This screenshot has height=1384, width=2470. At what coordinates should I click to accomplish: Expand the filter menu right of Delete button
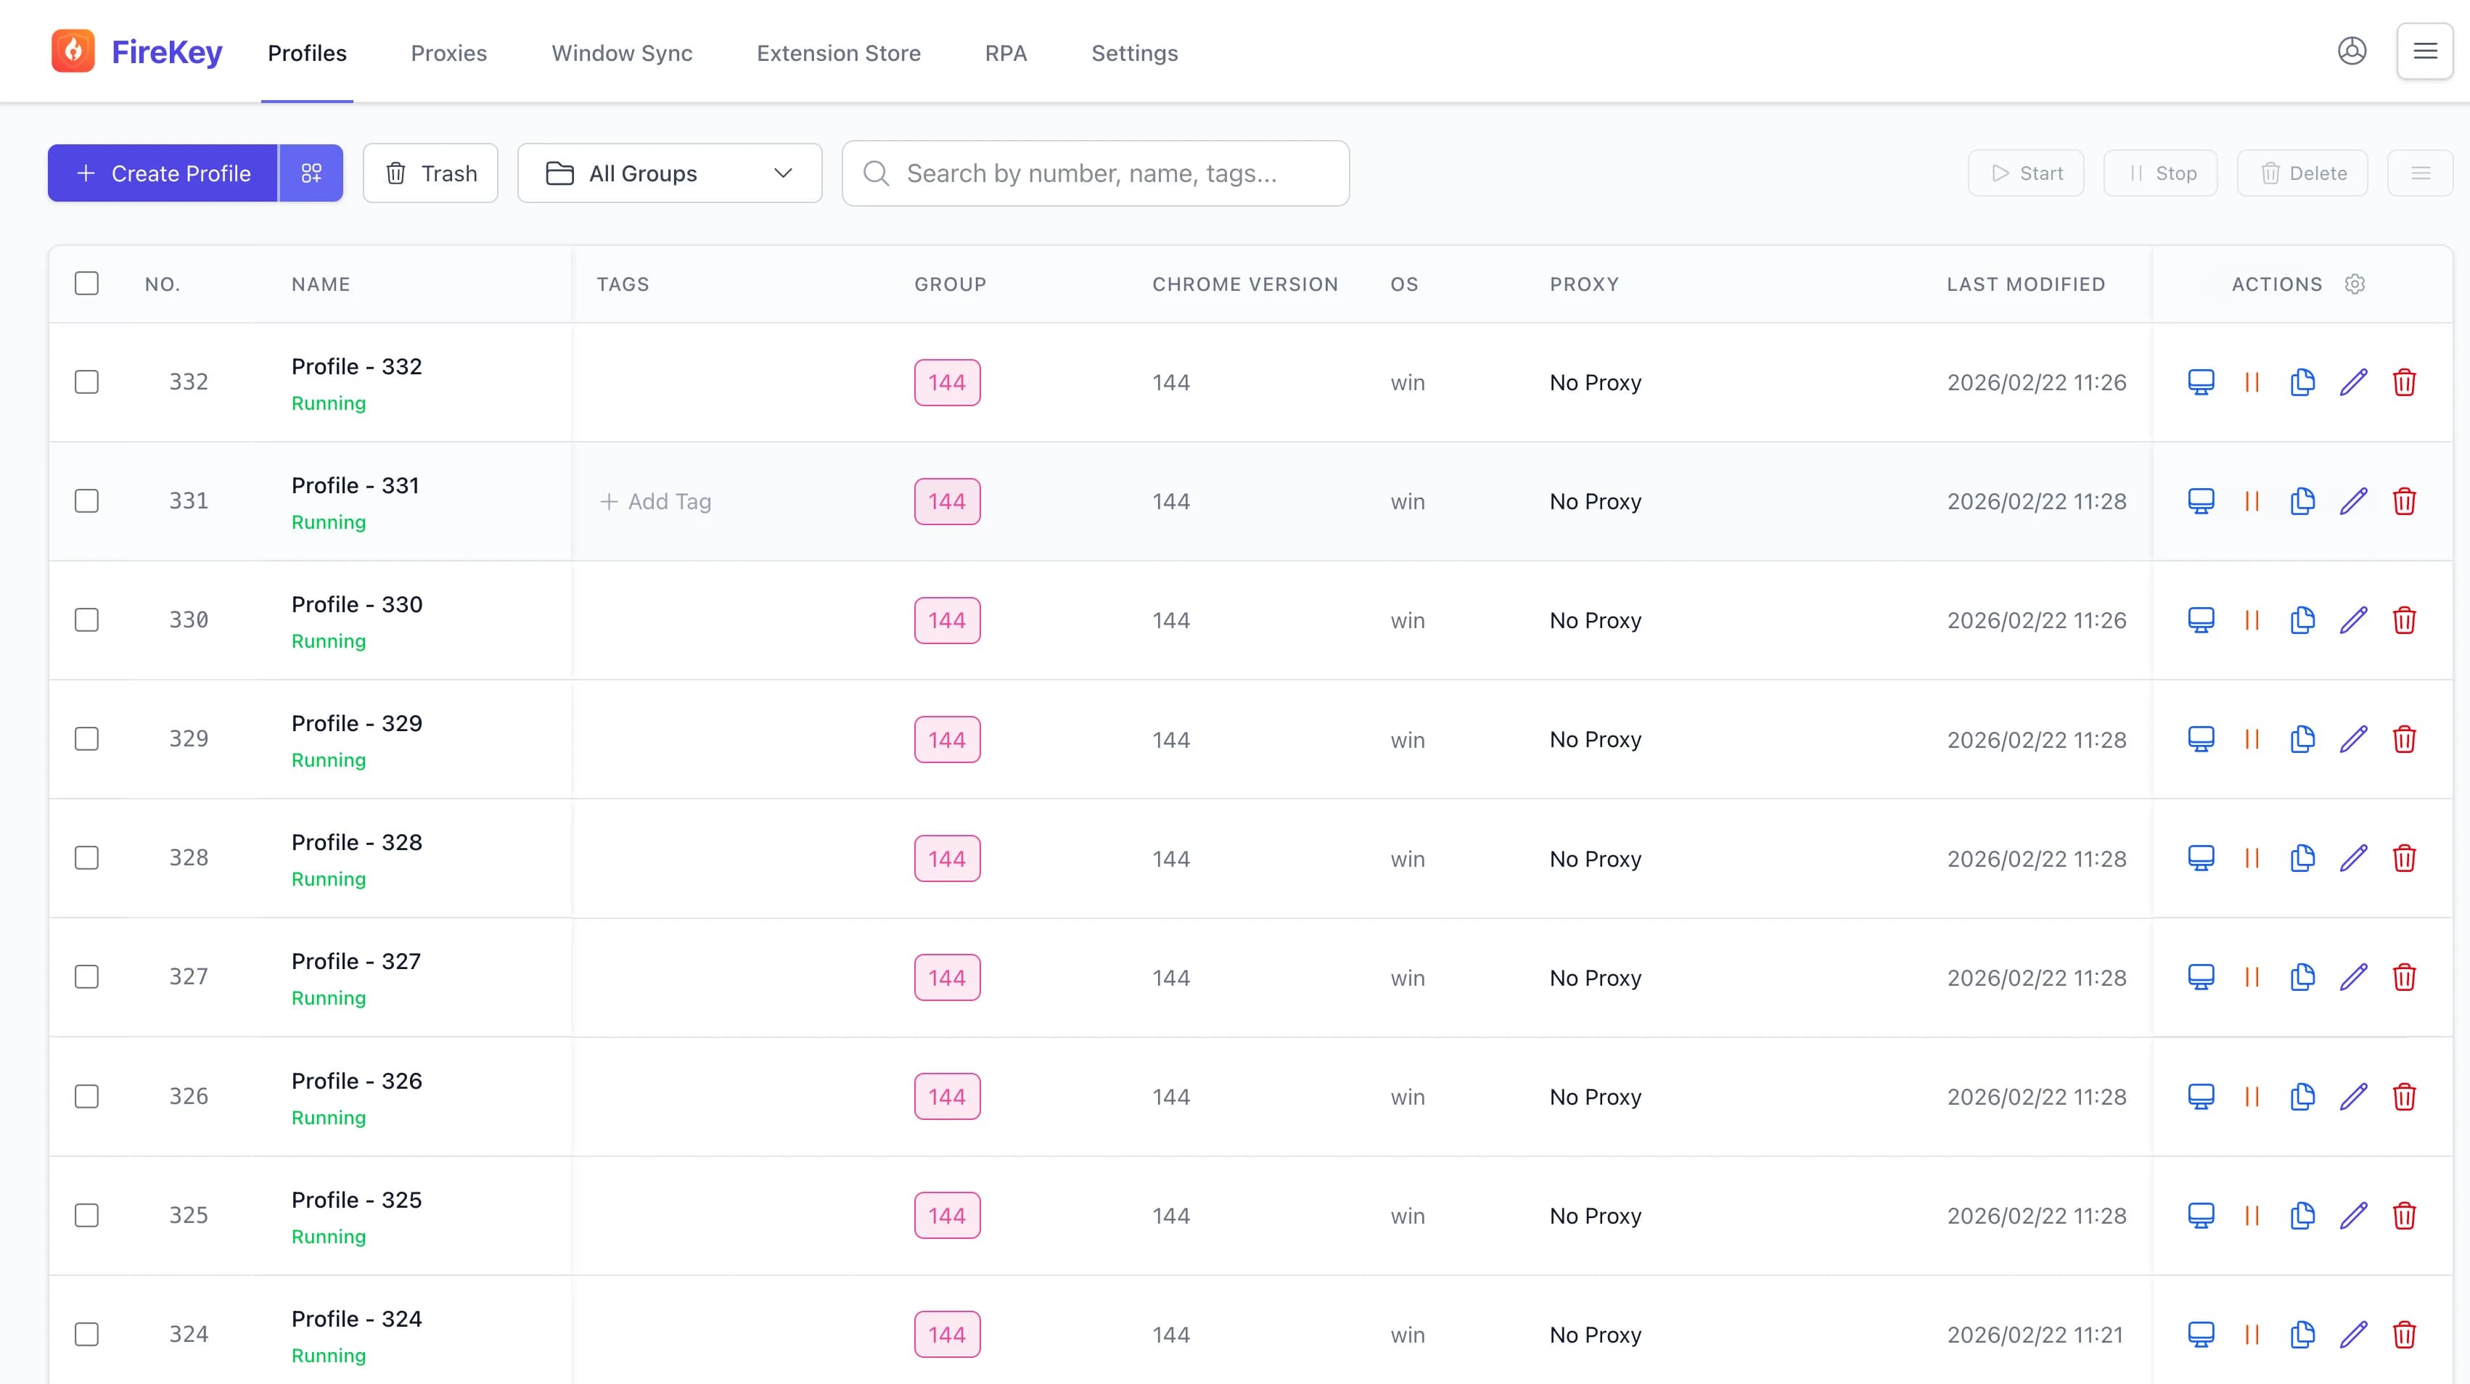(x=2421, y=173)
